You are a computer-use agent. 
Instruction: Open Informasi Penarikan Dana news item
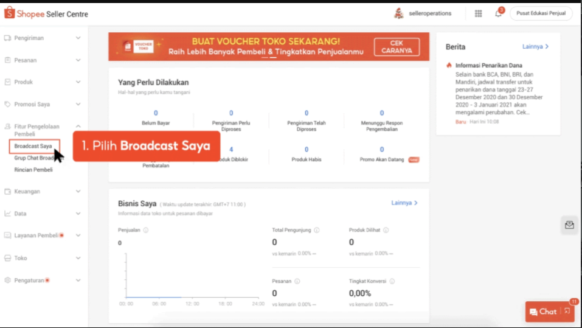tap(489, 65)
